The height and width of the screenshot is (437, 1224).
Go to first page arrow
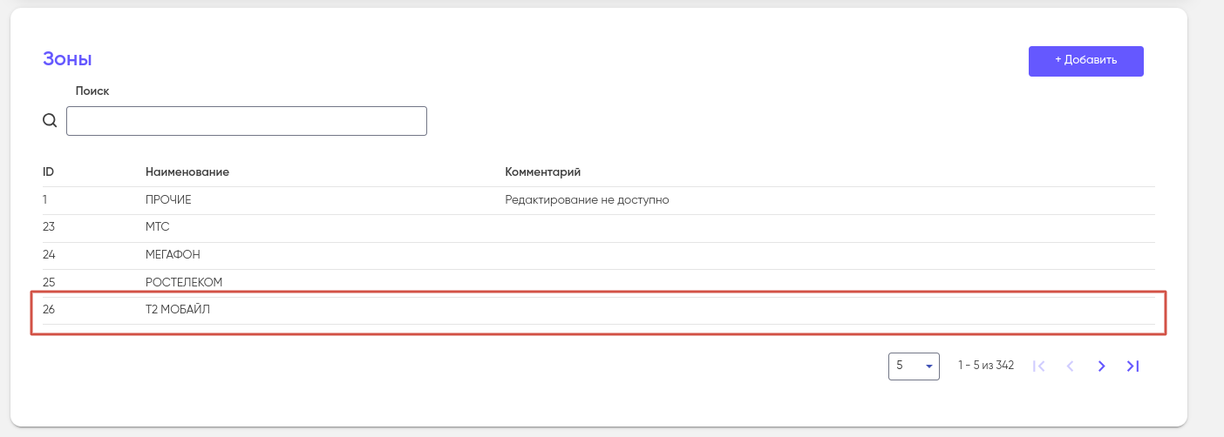coord(1038,366)
